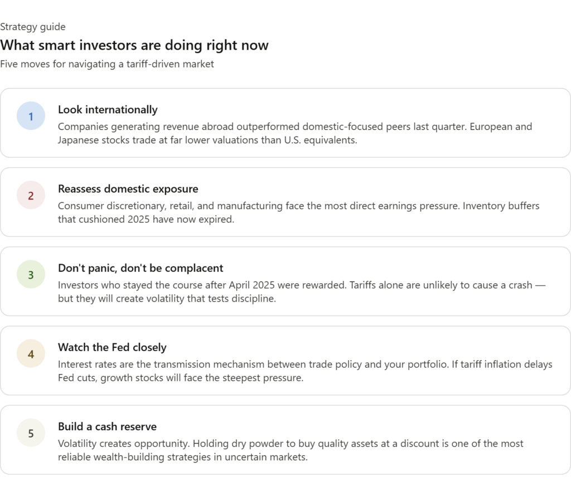This screenshot has height=481, width=571.
Task: Click the tan number 4 badge
Action: pos(31,354)
